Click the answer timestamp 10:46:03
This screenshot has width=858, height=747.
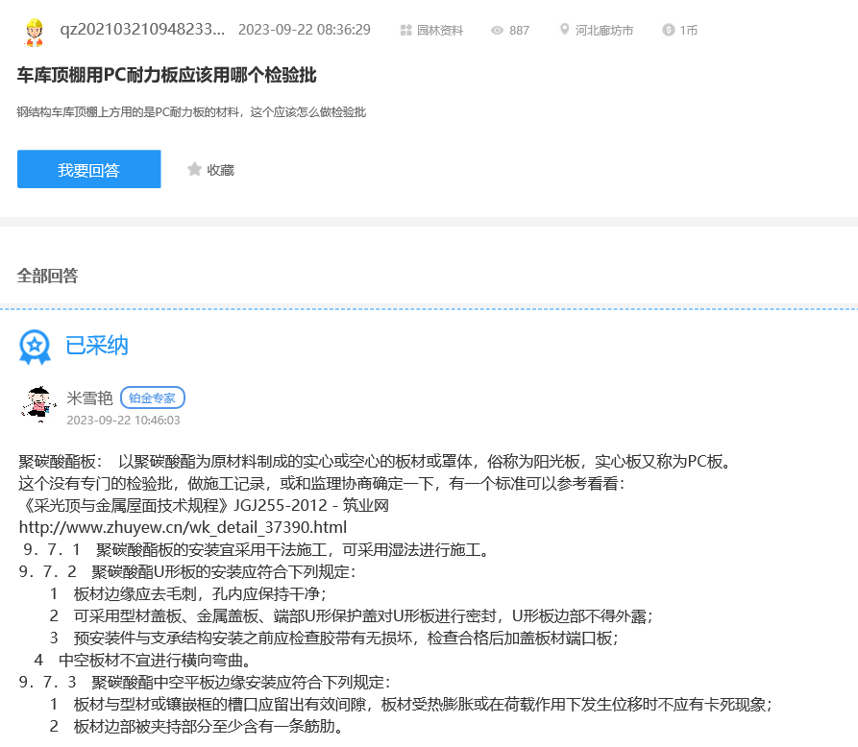[x=123, y=420]
